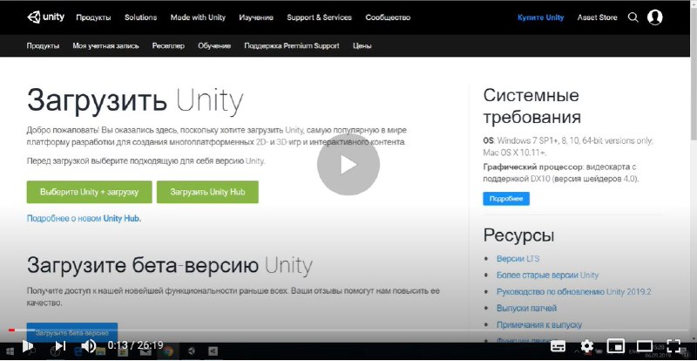The height and width of the screenshot is (361, 697).
Task: Open Более старые версии Unity link
Action: click(547, 275)
